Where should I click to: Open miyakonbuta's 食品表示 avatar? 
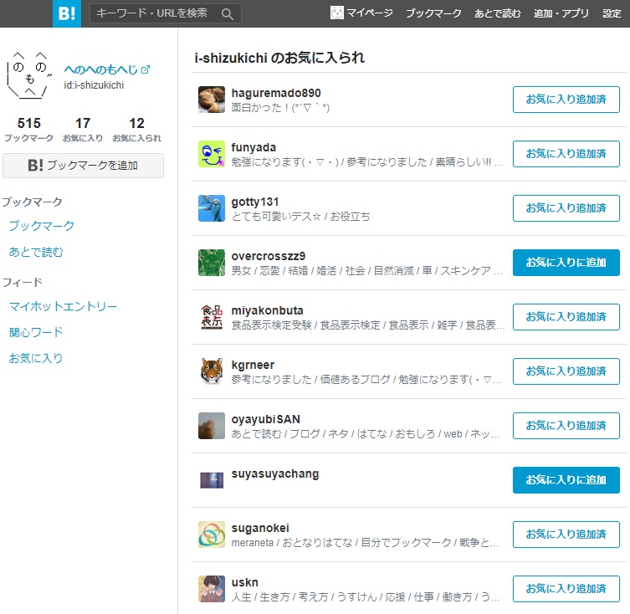pyautogui.click(x=212, y=317)
